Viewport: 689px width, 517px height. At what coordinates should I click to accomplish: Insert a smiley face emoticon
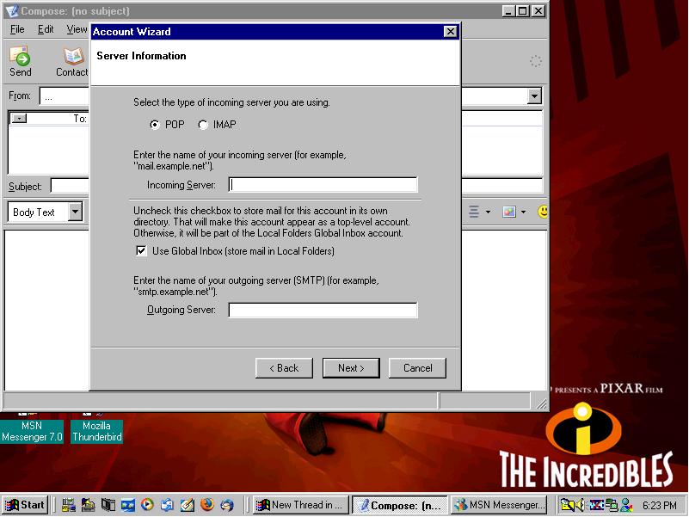click(543, 212)
